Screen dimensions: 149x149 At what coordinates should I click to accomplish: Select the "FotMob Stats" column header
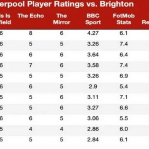coord(124,19)
